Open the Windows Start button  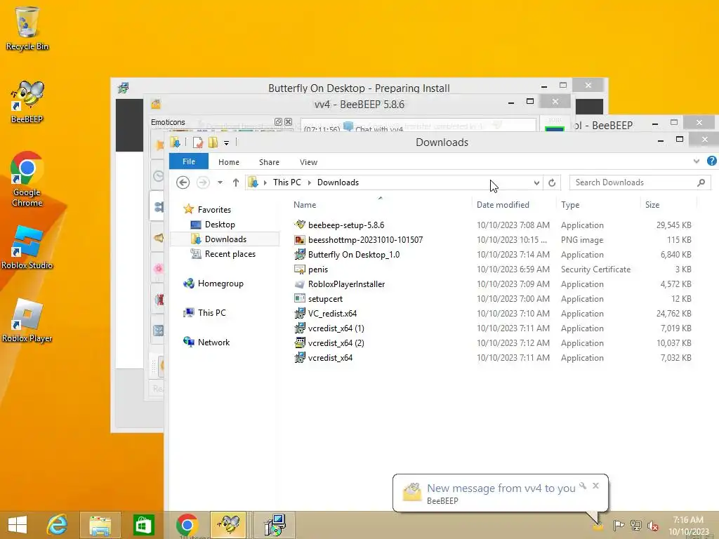18,525
